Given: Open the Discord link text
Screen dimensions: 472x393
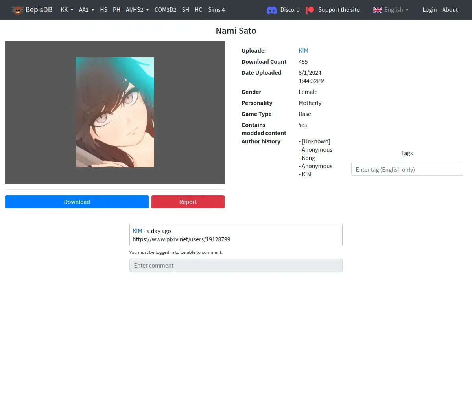Looking at the screenshot, I should (290, 10).
